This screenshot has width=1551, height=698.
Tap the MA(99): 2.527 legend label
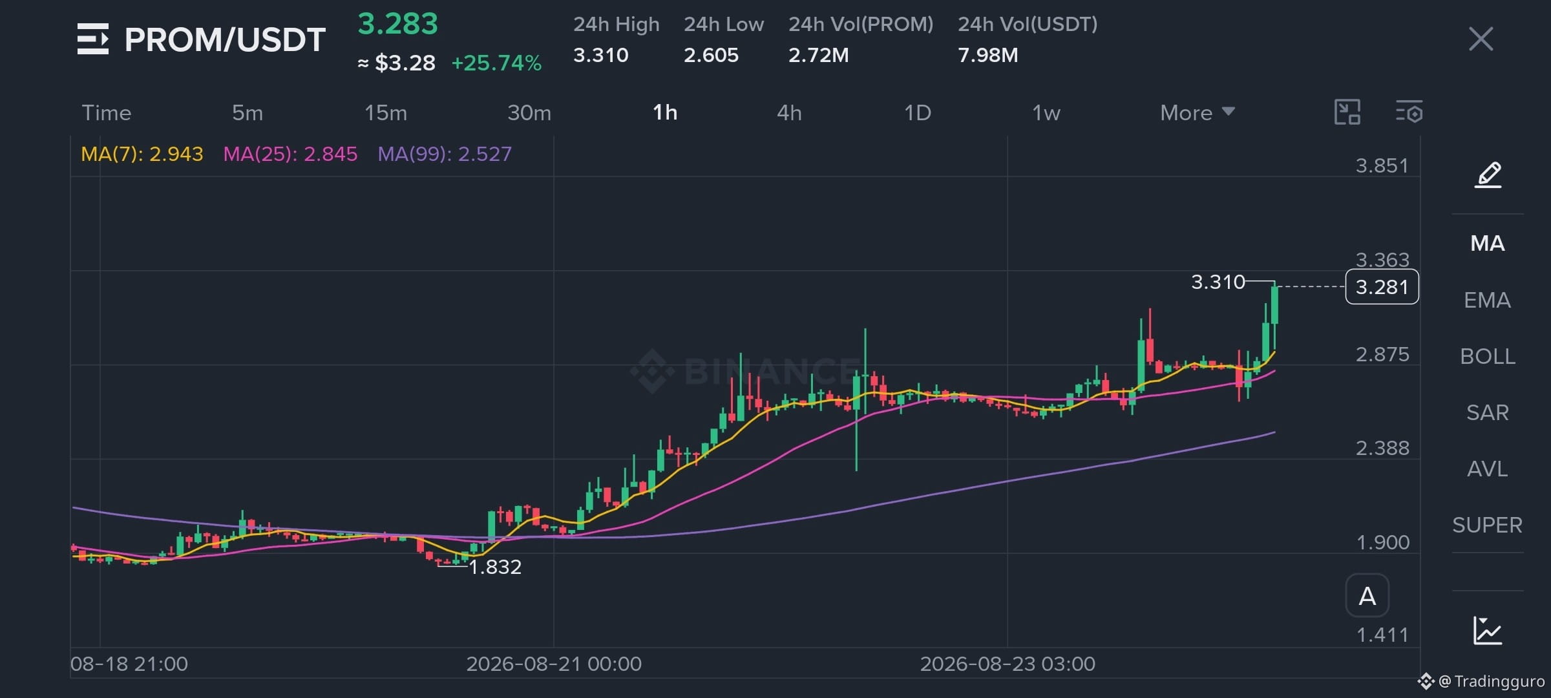pyautogui.click(x=445, y=154)
